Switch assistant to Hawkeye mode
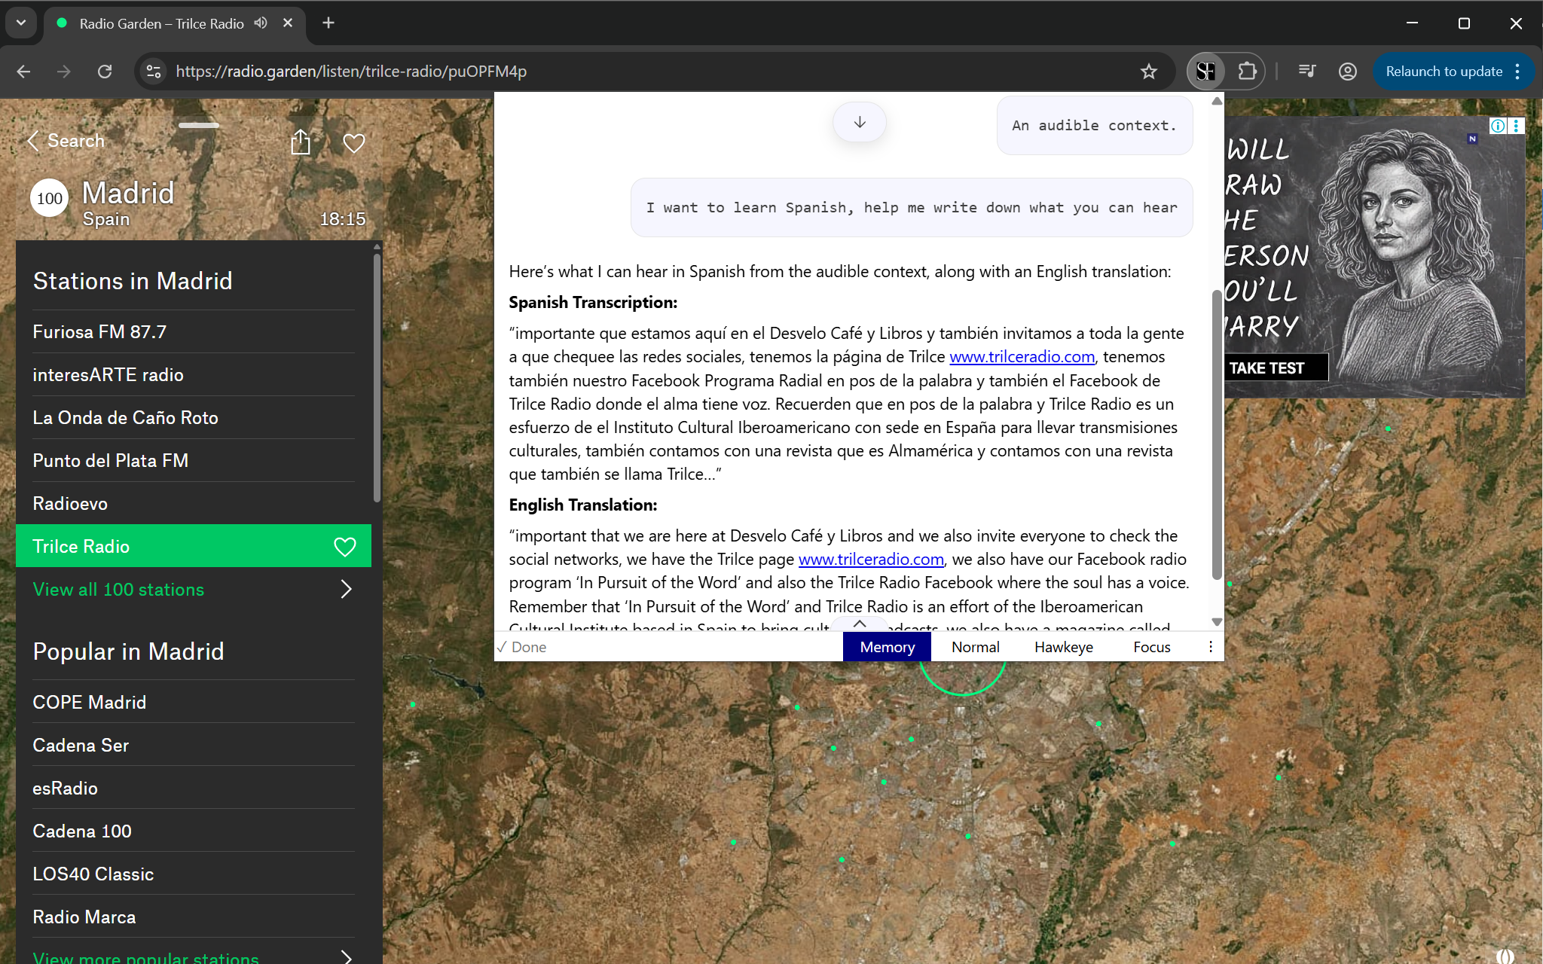1543x964 pixels. [1063, 646]
